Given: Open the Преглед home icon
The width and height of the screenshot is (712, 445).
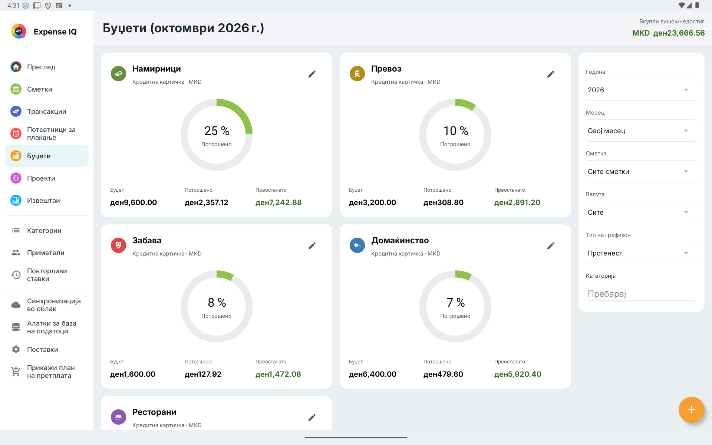Looking at the screenshot, I should (16, 67).
